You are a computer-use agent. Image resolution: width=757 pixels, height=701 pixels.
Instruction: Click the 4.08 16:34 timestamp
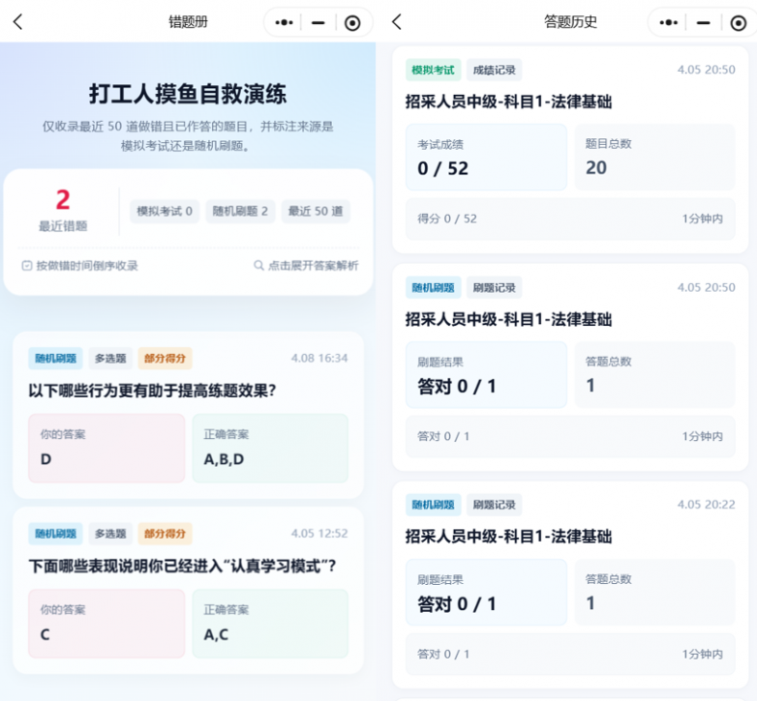[319, 358]
